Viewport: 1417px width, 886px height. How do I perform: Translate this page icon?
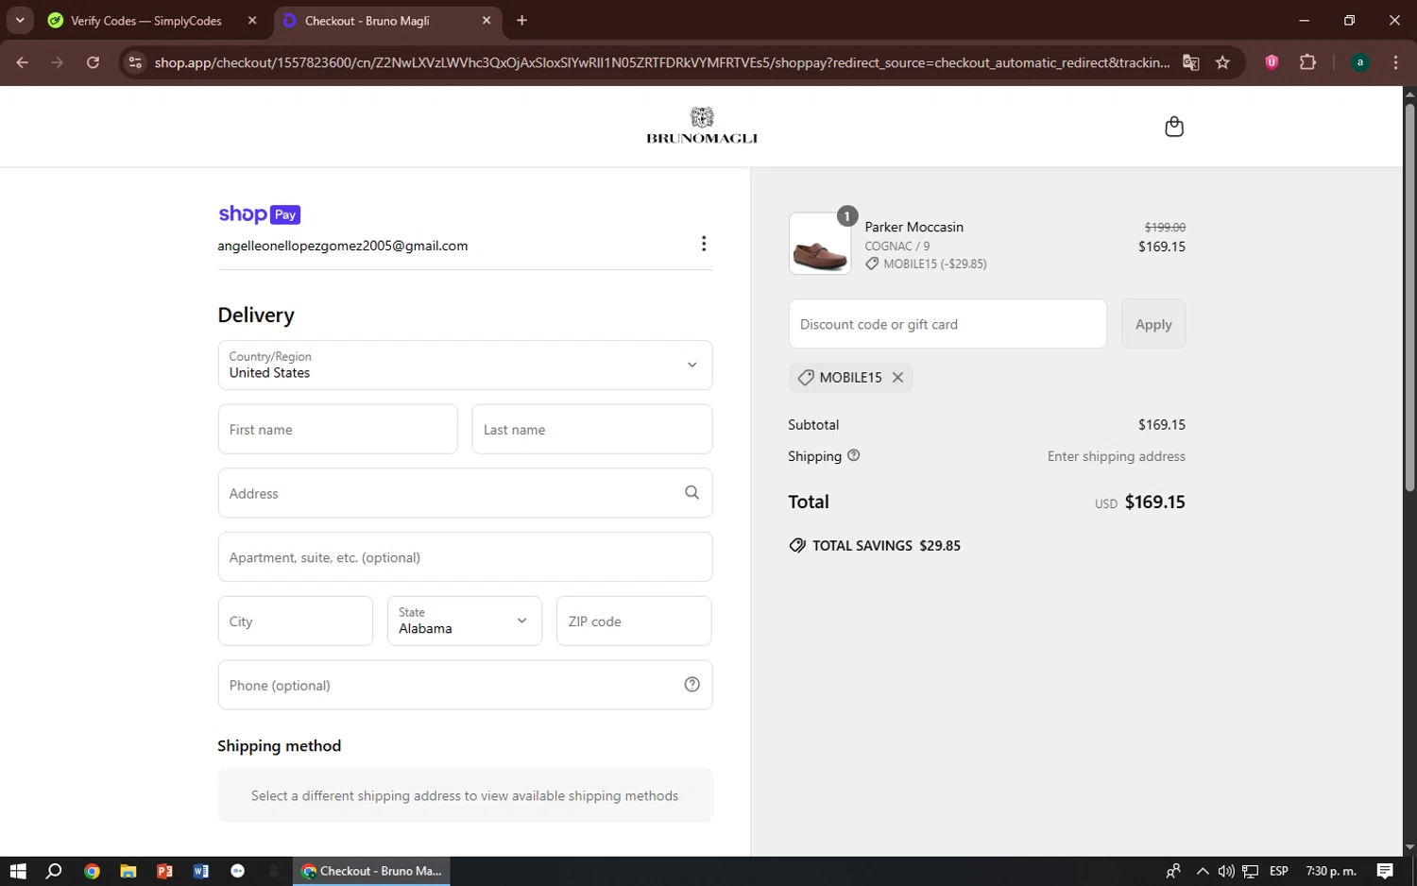pyautogui.click(x=1191, y=62)
